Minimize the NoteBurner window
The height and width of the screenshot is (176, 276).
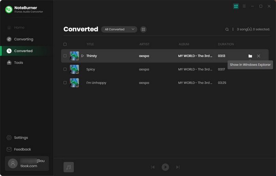pyautogui.click(x=252, y=6)
